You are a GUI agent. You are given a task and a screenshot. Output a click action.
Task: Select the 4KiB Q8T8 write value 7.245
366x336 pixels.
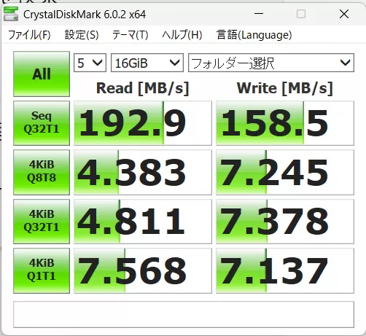(x=285, y=172)
